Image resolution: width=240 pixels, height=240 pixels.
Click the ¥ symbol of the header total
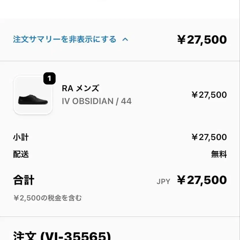coord(181,40)
